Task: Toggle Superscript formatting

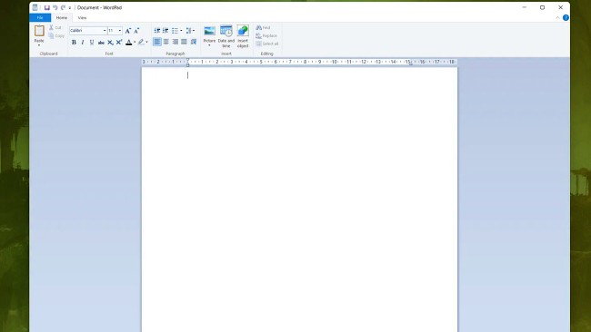Action: coord(119,42)
